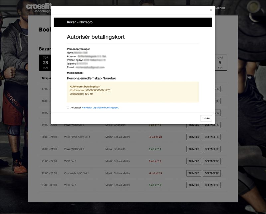Click the Udløbsdato: 12 / 19 text
The width and height of the screenshot is (266, 214).
(81, 94)
